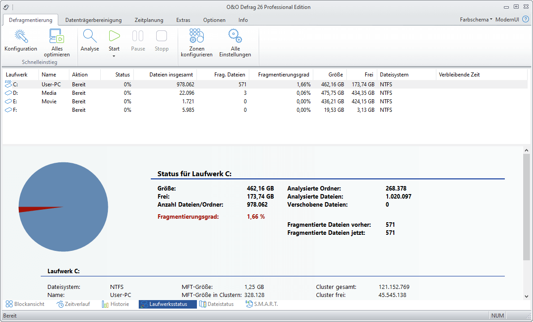Image resolution: width=533 pixels, height=322 pixels.
Task: Run Analyse with the magnifier icon
Action: click(x=90, y=36)
